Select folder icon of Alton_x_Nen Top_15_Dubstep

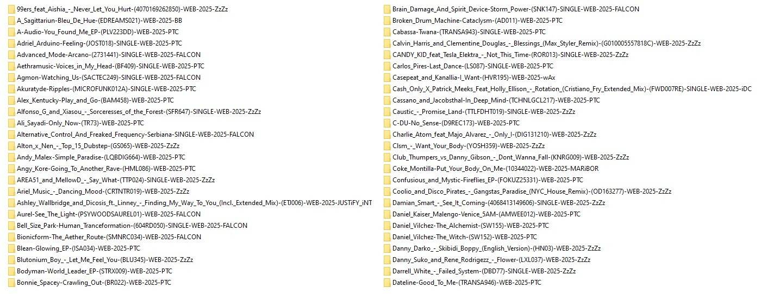click(11, 146)
